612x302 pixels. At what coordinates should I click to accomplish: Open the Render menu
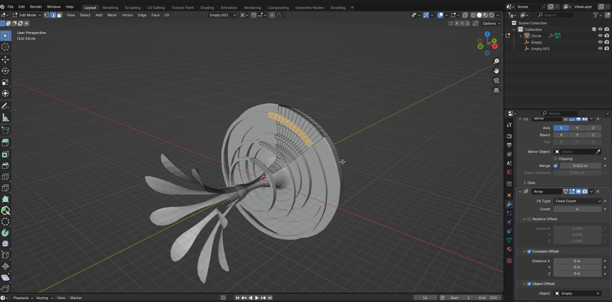point(36,7)
